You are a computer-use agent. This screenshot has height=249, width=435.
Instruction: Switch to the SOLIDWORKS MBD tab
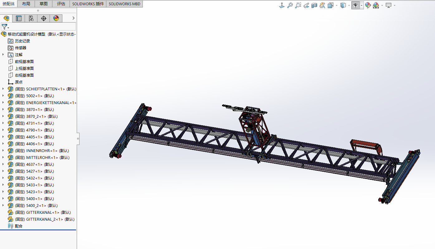point(124,4)
